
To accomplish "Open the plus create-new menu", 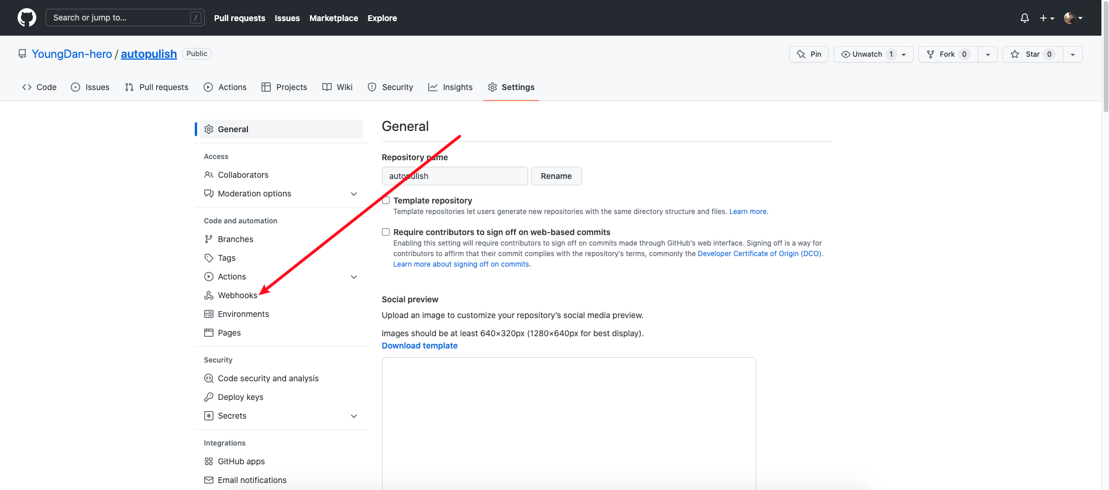I will coord(1047,18).
